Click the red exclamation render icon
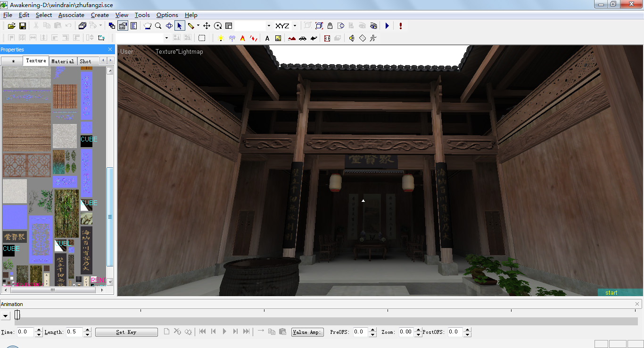The height and width of the screenshot is (348, 644). 400,25
